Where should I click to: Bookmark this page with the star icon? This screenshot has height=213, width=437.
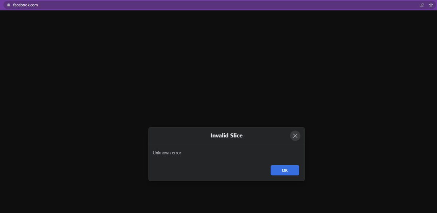click(x=431, y=5)
